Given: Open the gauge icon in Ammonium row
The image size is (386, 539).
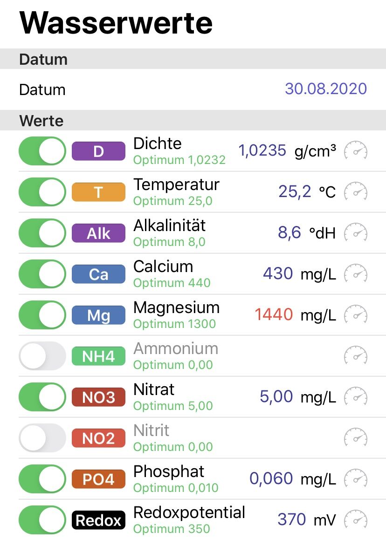Looking at the screenshot, I should click(x=356, y=356).
